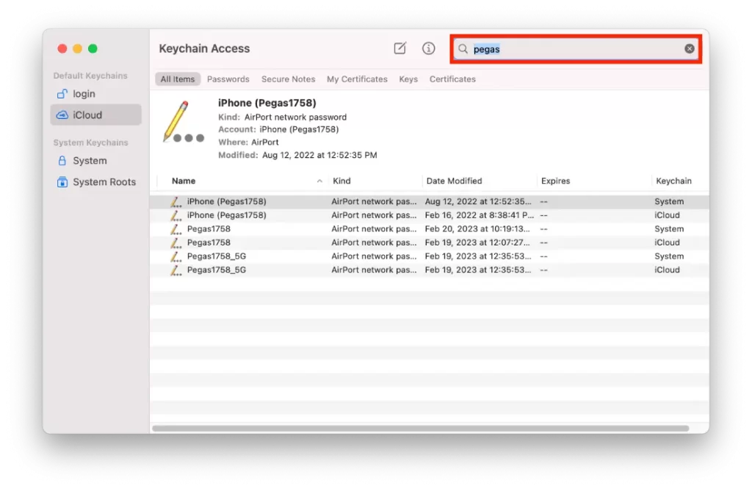Switch to the Certificates tab
This screenshot has width=752, height=490.
(452, 79)
